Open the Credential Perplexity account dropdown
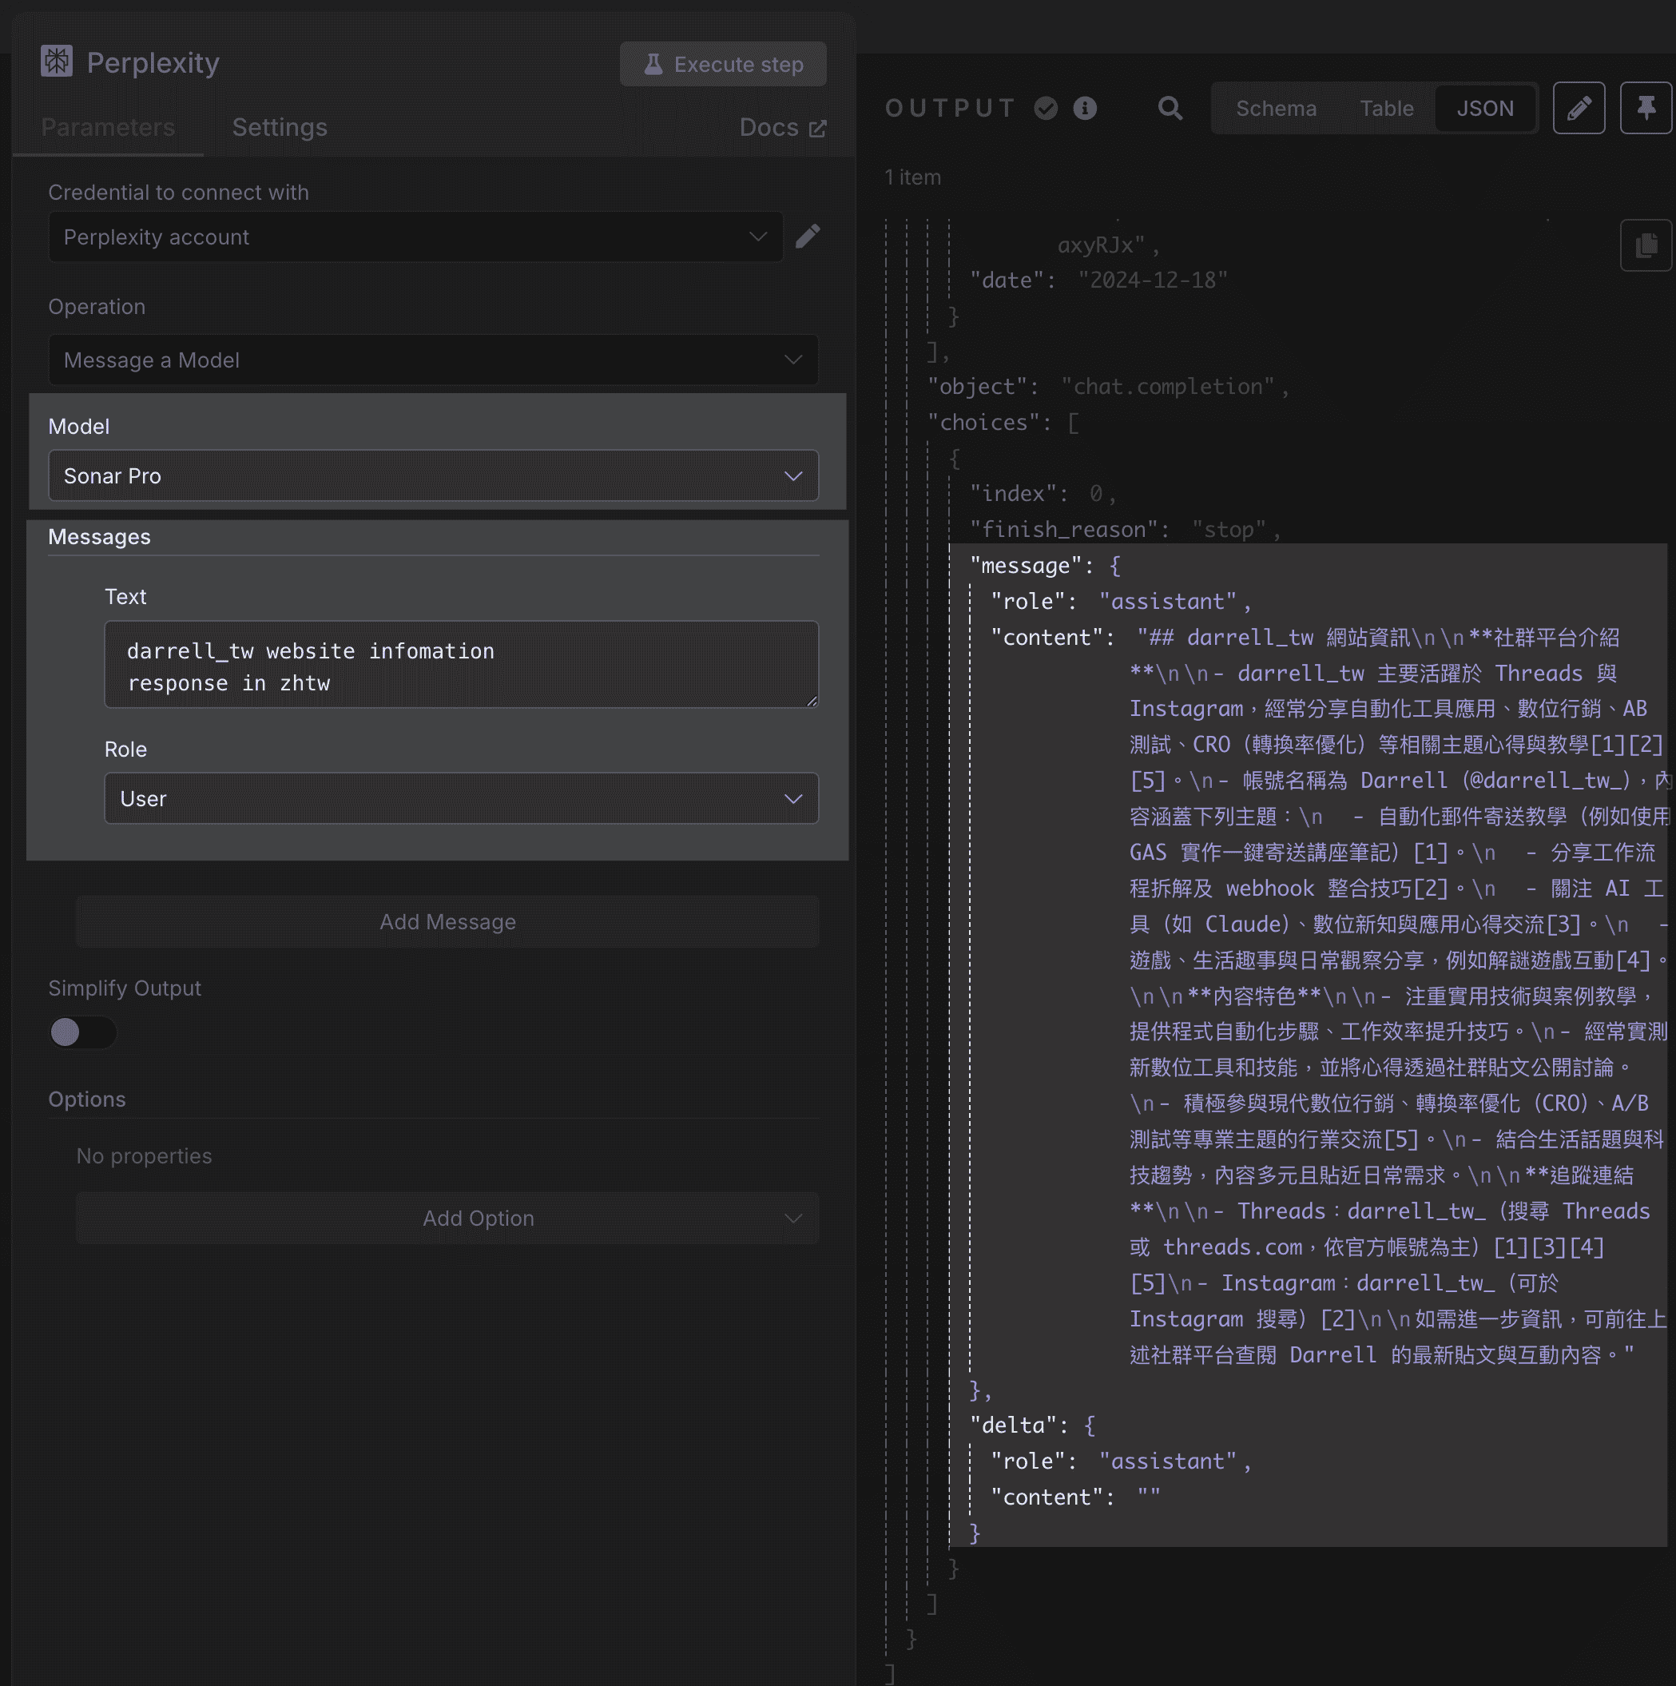This screenshot has width=1676, height=1686. (x=415, y=237)
